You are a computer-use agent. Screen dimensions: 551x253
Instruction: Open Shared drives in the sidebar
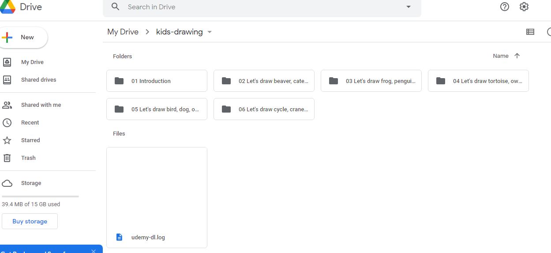tap(39, 80)
